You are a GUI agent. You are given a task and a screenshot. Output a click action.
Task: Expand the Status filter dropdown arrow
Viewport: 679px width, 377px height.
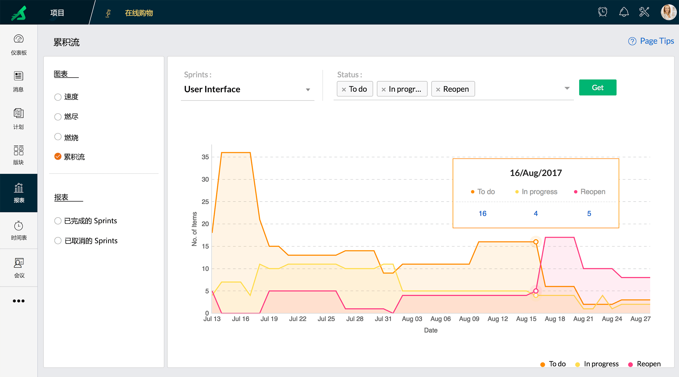[x=567, y=88]
